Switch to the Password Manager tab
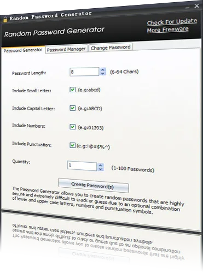 tap(66, 49)
